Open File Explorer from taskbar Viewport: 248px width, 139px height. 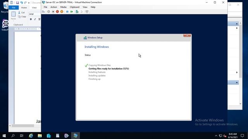point(40,136)
